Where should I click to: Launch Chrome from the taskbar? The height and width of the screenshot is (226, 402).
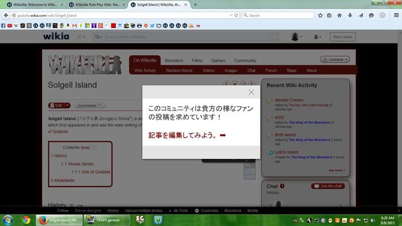coord(26,220)
